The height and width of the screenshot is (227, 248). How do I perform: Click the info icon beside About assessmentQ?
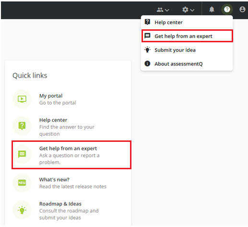coord(147,63)
